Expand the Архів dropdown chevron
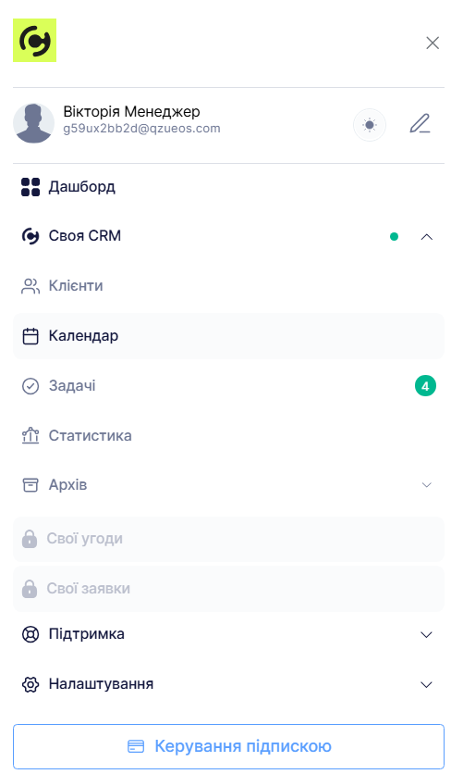The height and width of the screenshot is (774, 451). [427, 485]
